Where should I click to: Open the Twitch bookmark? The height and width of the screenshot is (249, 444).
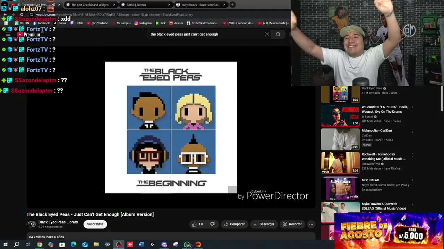tap(77, 23)
